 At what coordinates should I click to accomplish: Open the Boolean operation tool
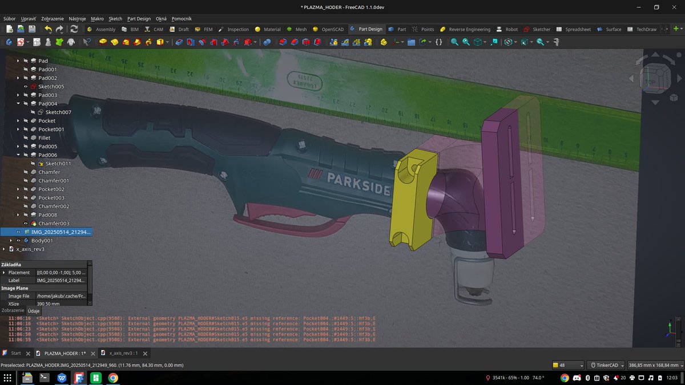(x=267, y=42)
